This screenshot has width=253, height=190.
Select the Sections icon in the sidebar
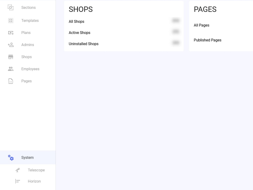click(11, 7)
